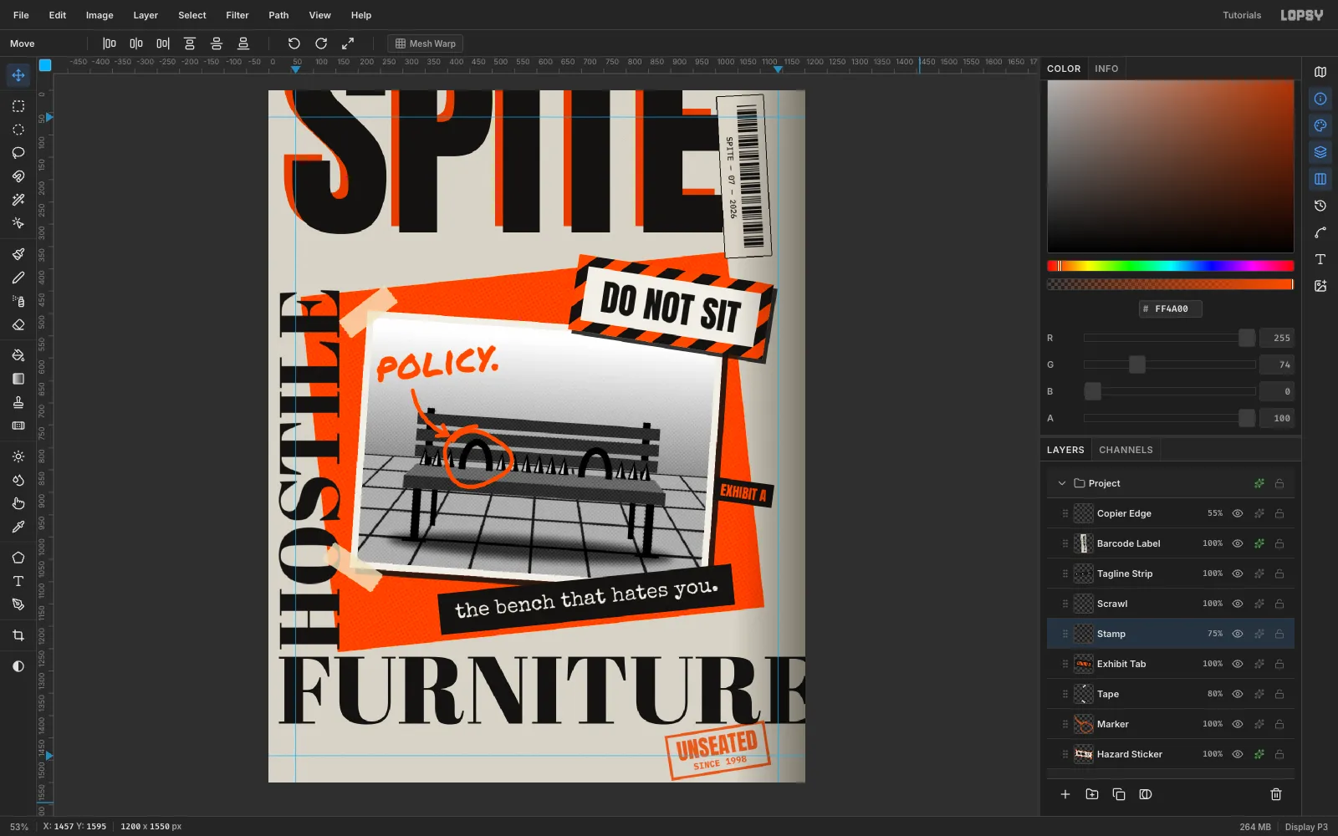
Task: Toggle lock on Marker layer
Action: 1279,724
